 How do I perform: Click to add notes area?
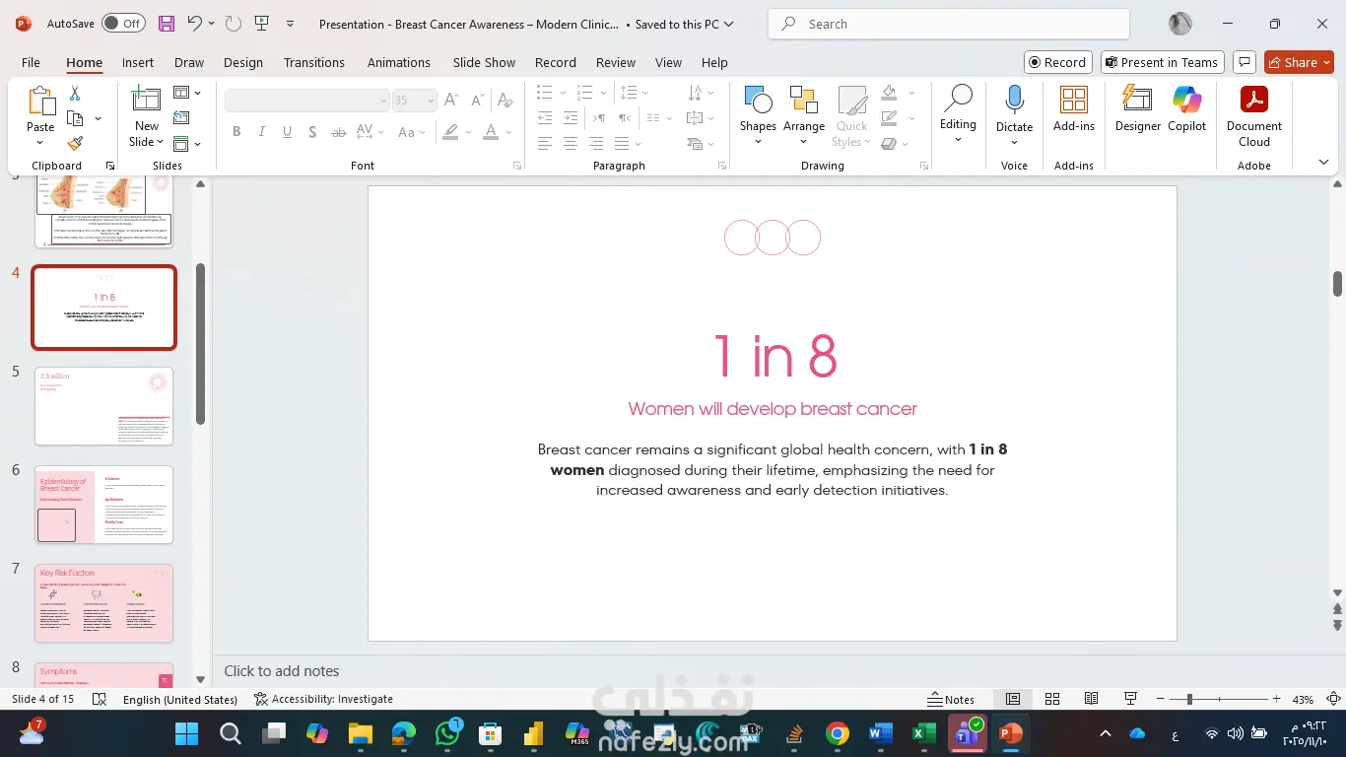coord(282,671)
